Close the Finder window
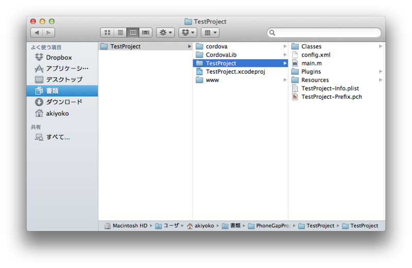 click(33, 21)
